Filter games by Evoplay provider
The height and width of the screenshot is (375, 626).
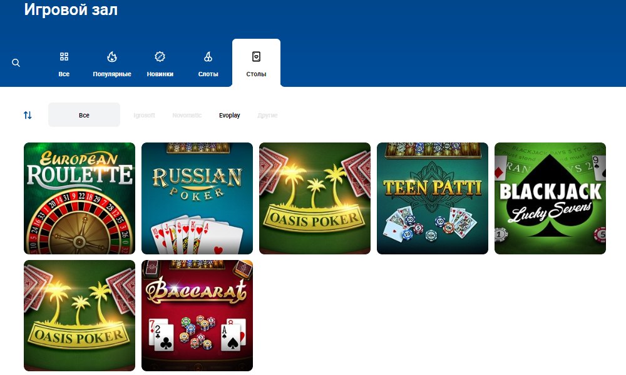click(229, 116)
